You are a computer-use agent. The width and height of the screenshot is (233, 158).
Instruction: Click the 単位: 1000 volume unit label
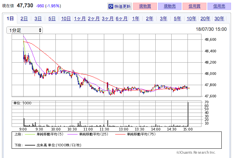click(x=23, y=103)
